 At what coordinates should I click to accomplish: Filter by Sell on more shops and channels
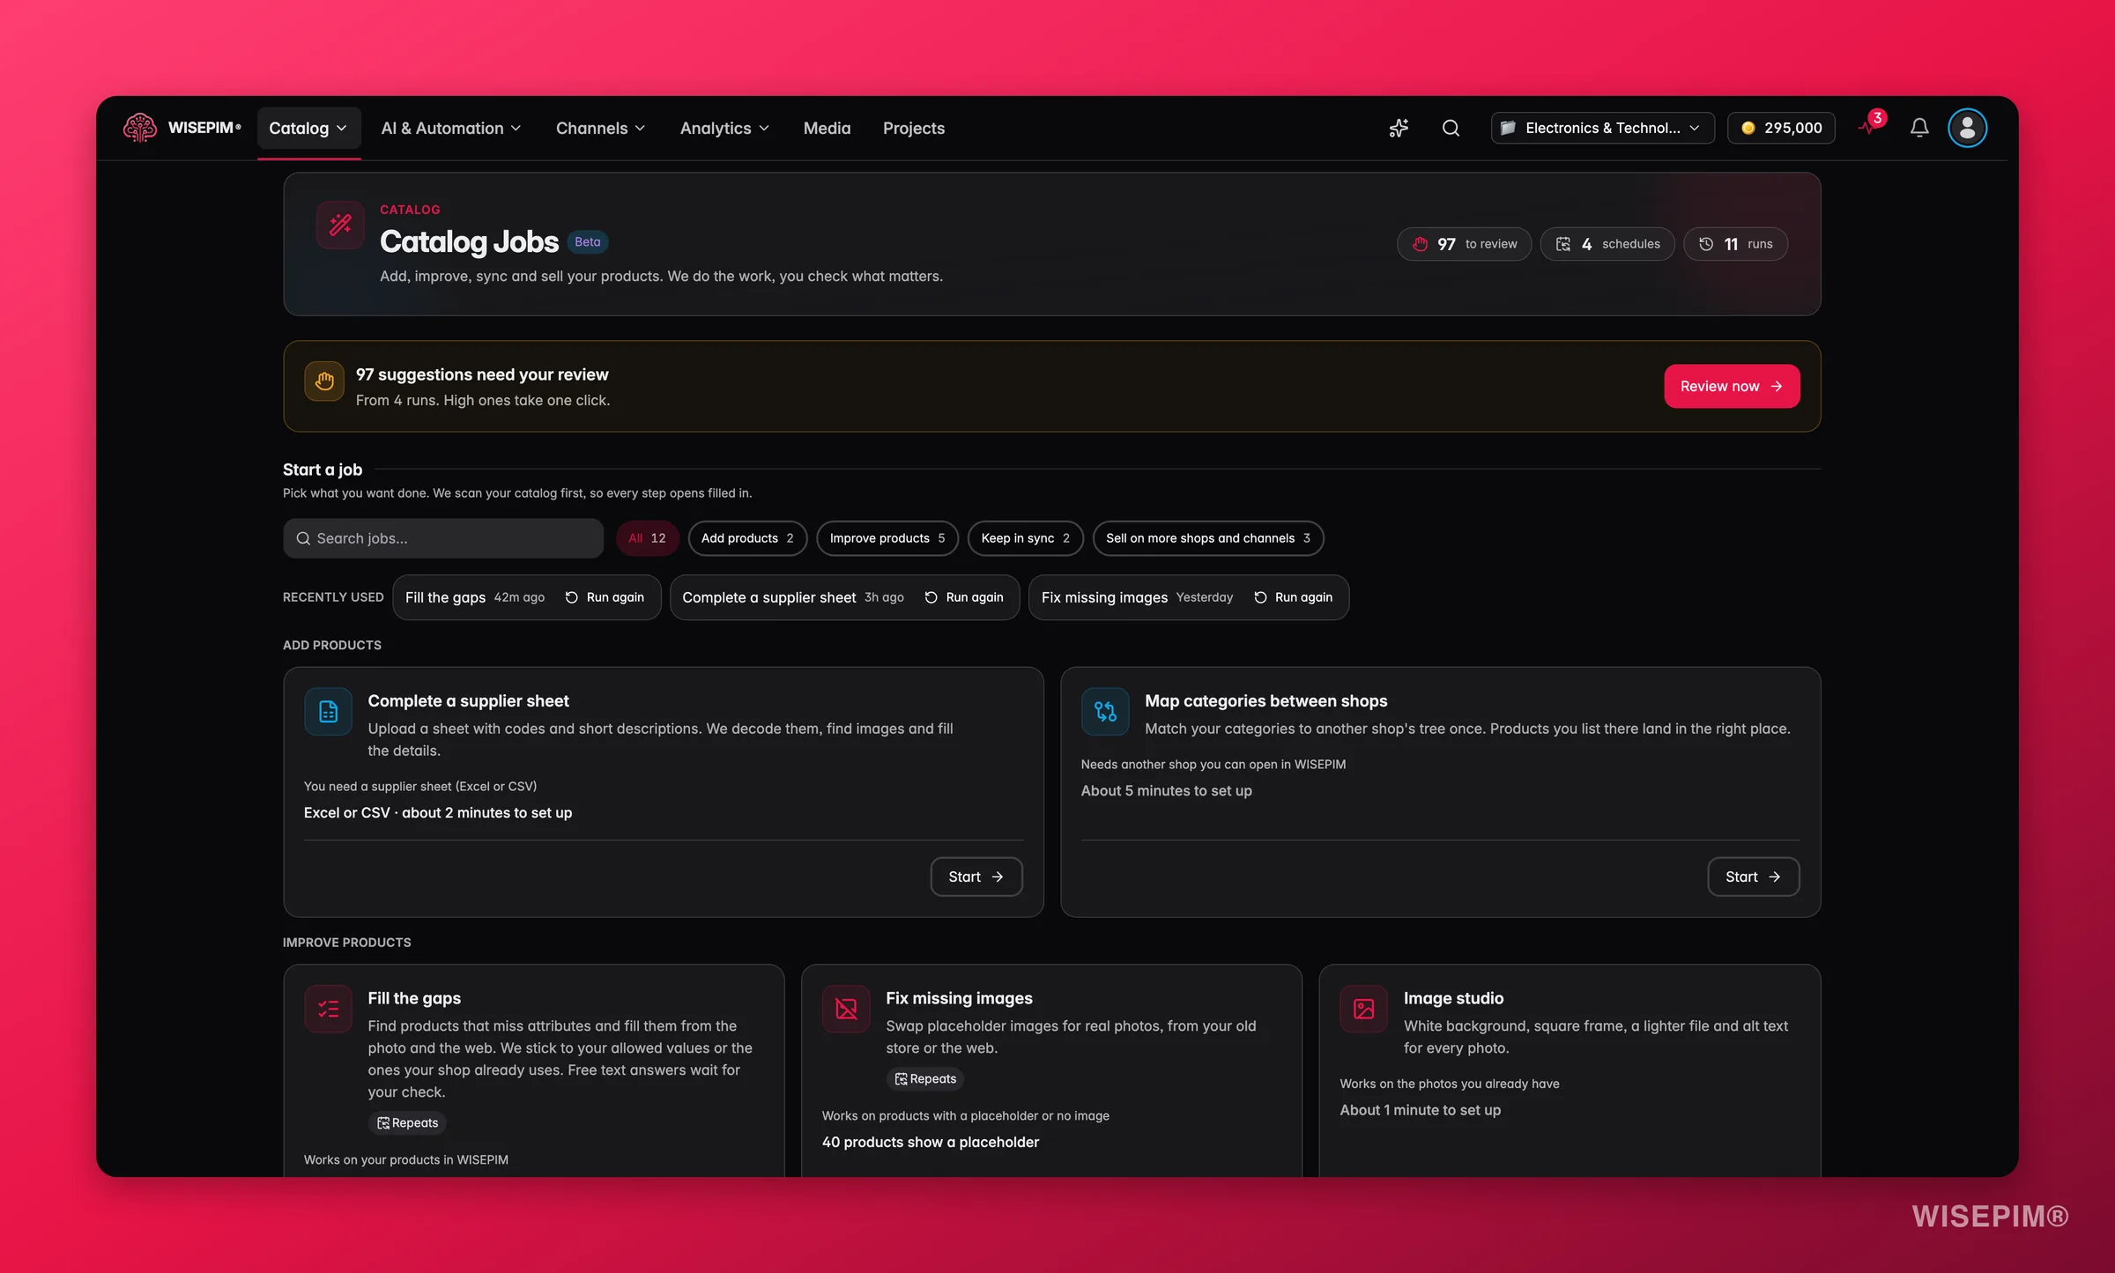tap(1208, 538)
